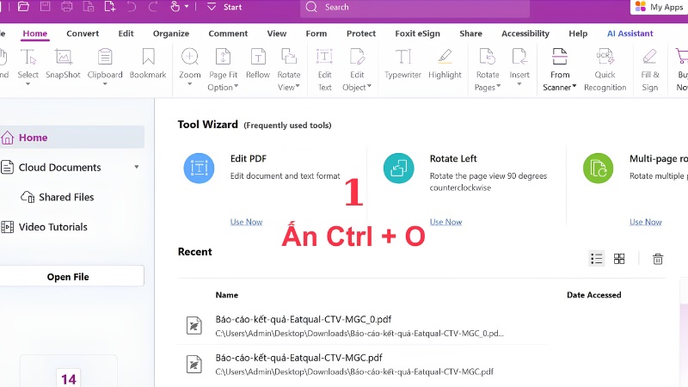The height and width of the screenshot is (387, 688).
Task: Click the Edit Text tool
Action: click(x=325, y=70)
